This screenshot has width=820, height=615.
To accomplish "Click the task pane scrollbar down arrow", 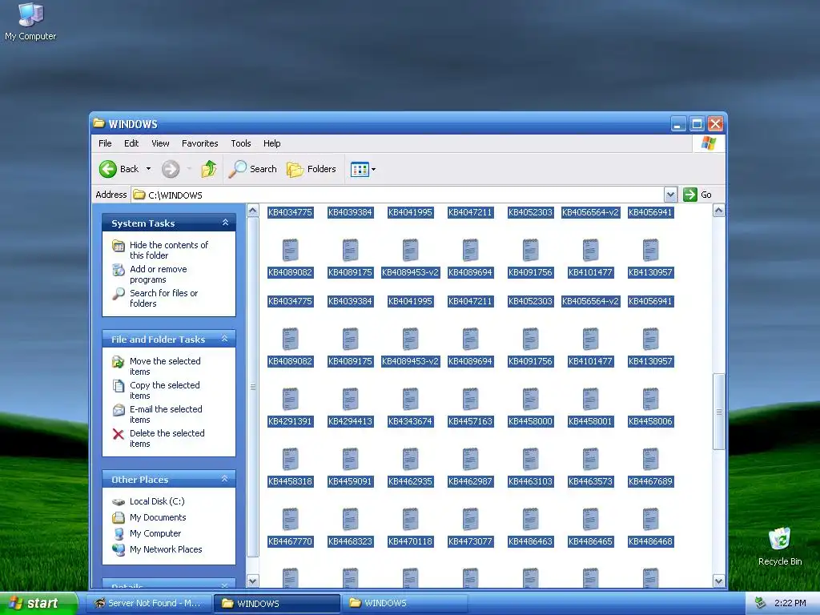I will click(x=252, y=581).
